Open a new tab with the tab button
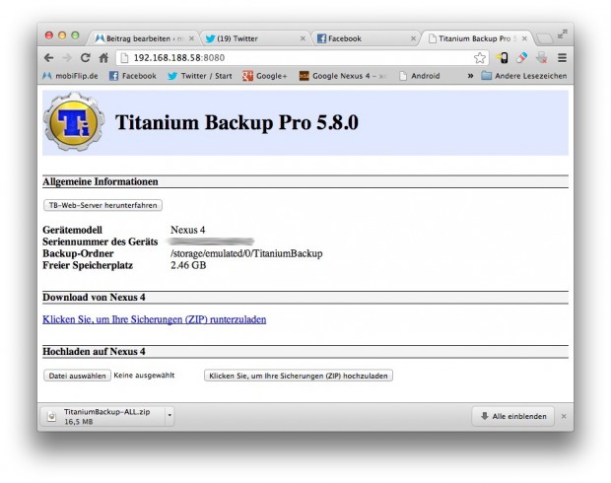Screen dimensions: 611x483 pos(544,38)
